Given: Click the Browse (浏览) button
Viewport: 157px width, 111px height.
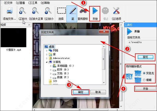Looking at the screenshot, I should tap(144, 57).
